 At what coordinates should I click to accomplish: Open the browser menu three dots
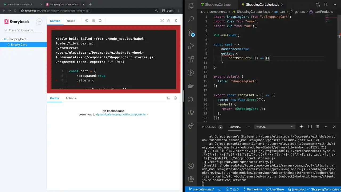(179, 11)
